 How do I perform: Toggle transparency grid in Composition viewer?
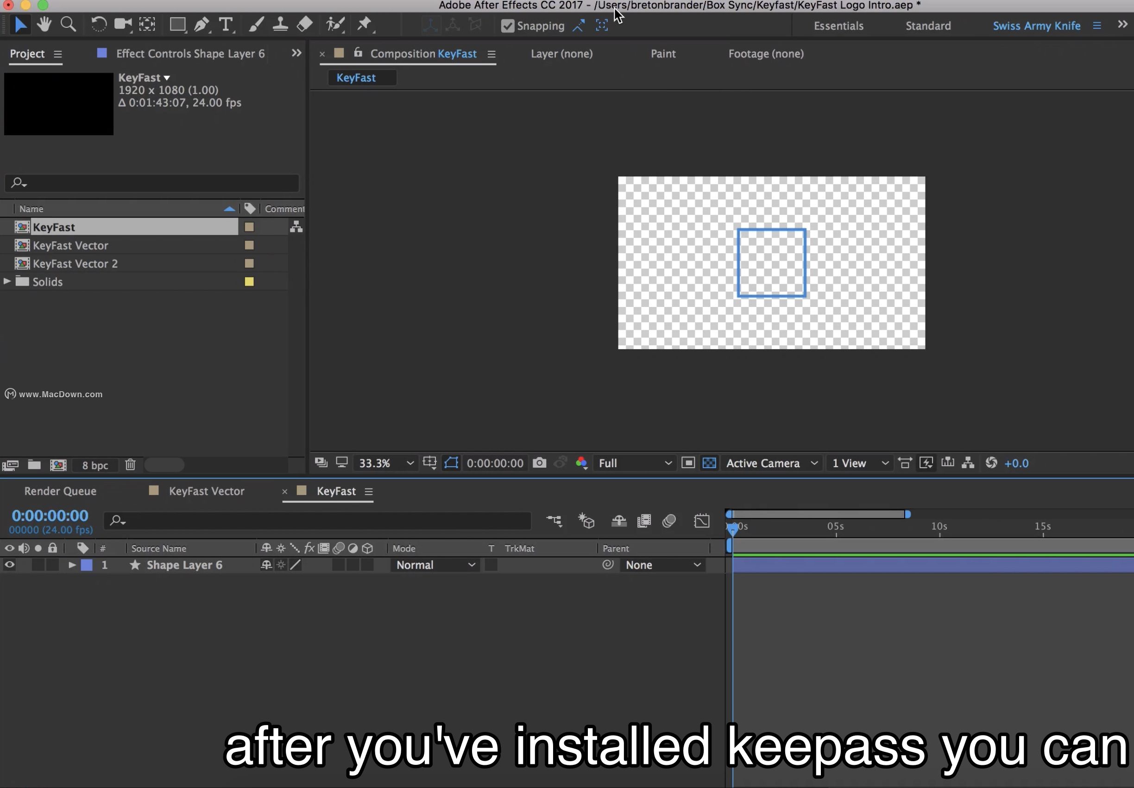coord(709,463)
